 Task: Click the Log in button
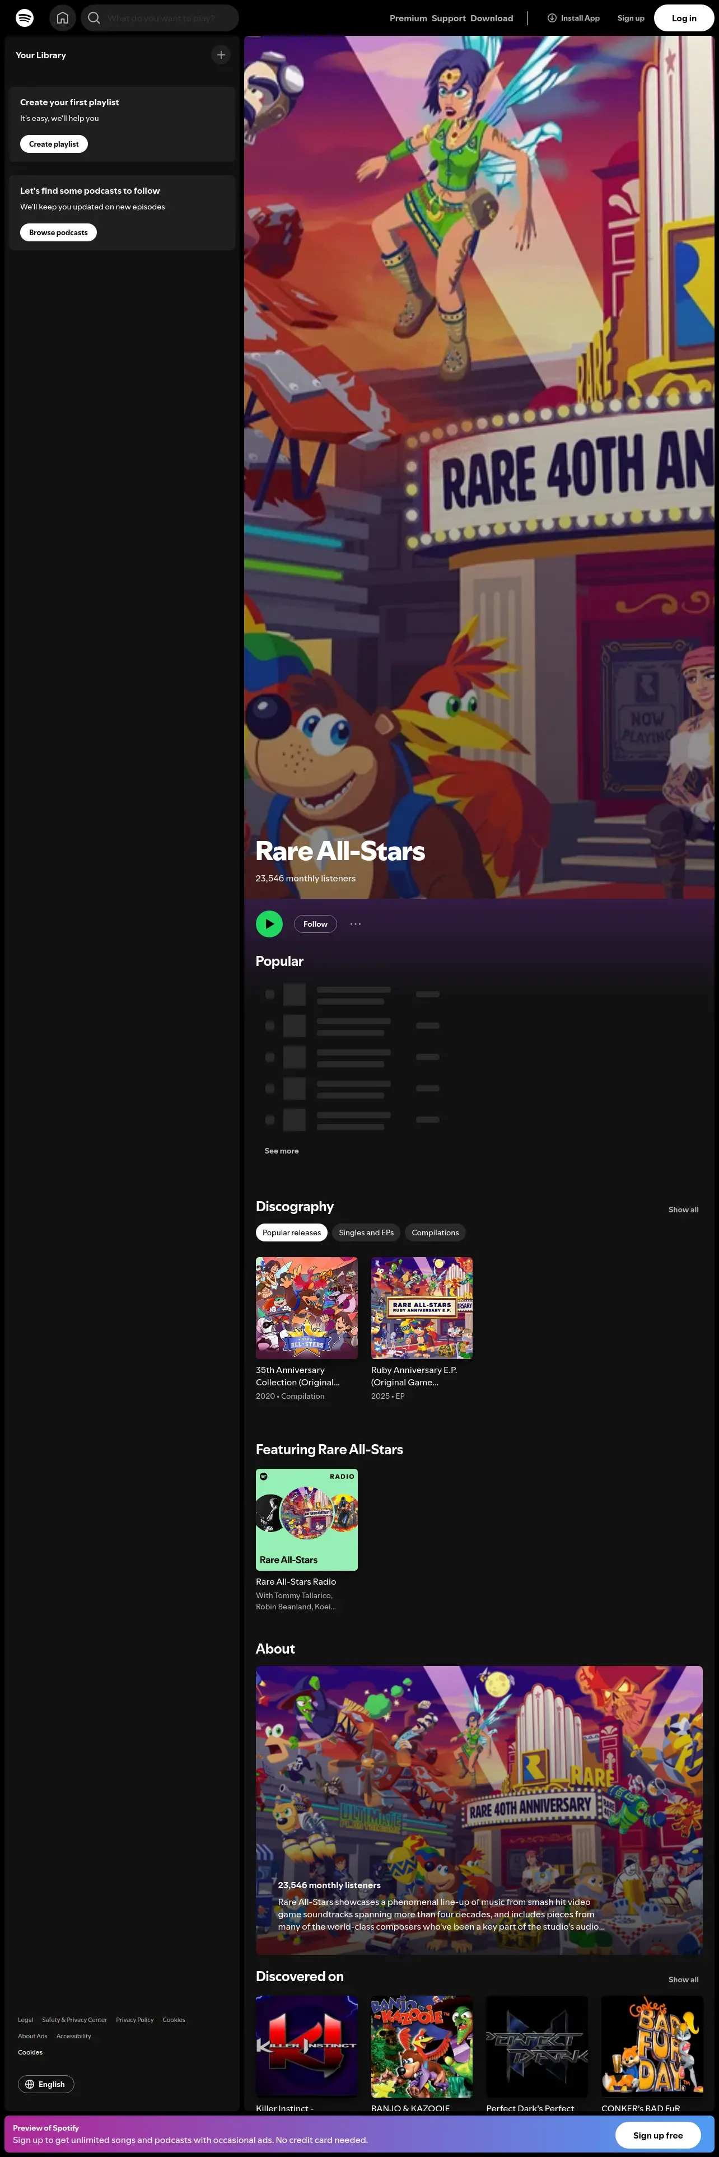[684, 17]
